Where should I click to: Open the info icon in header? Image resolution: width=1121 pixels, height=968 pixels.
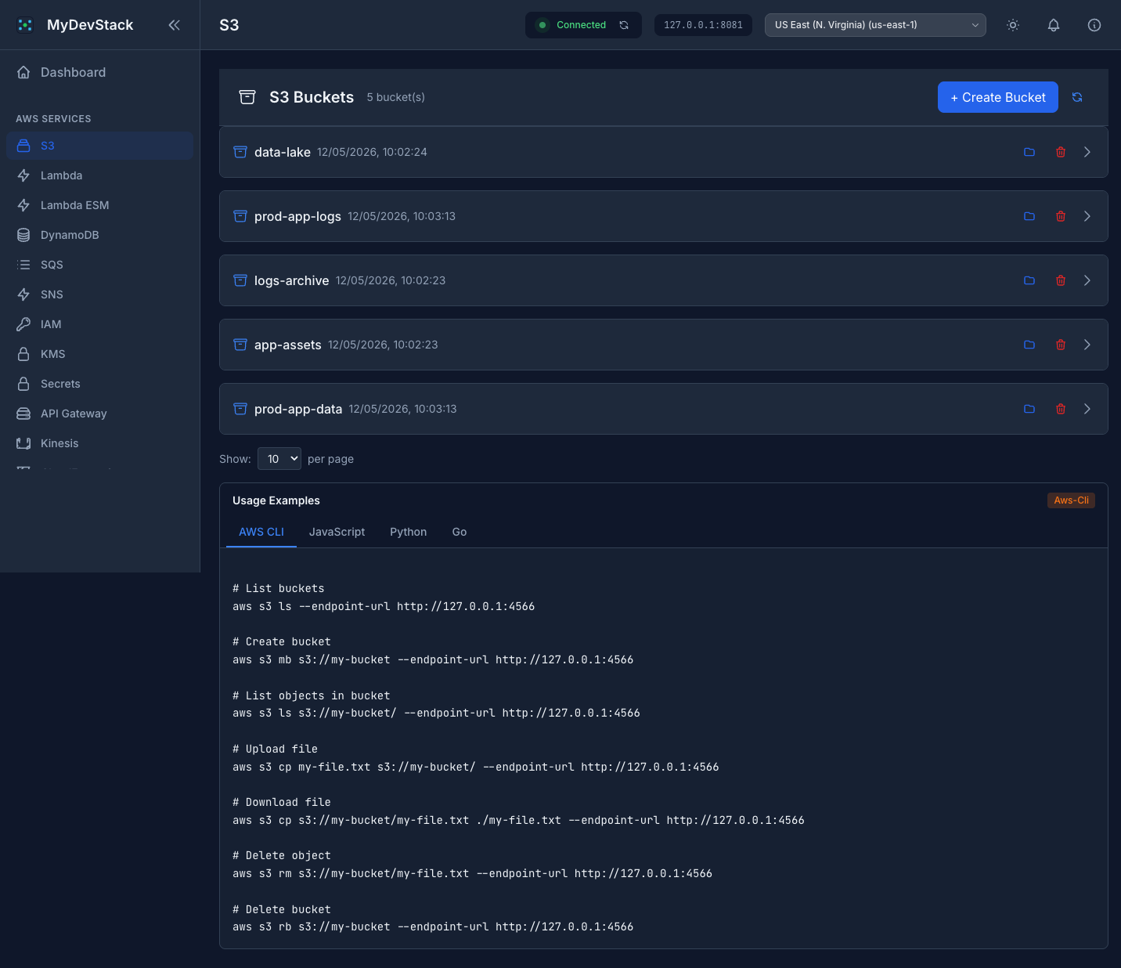click(x=1094, y=25)
